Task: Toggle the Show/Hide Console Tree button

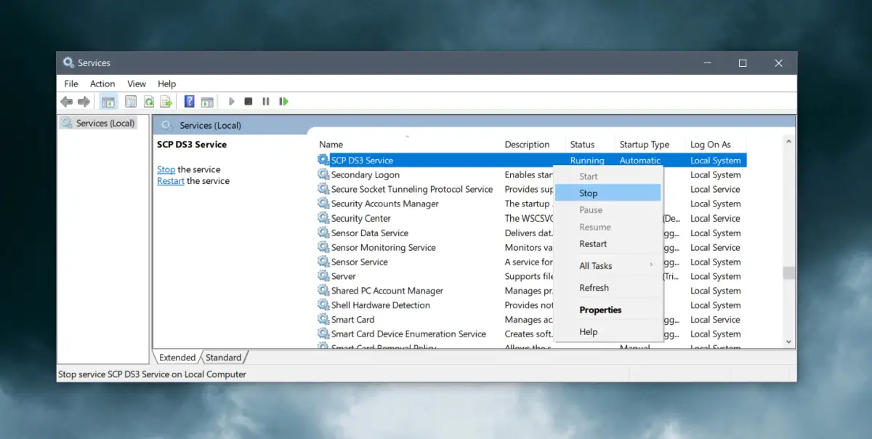Action: point(108,102)
